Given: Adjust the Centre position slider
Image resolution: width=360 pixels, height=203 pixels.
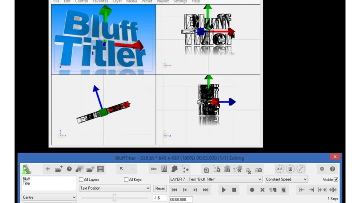Looking at the screenshot, I should [x=115, y=198].
